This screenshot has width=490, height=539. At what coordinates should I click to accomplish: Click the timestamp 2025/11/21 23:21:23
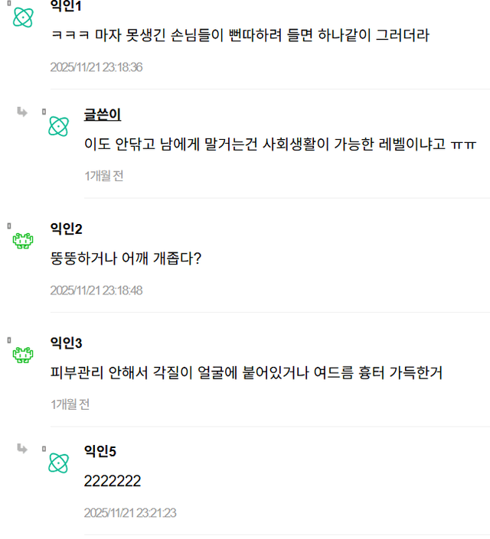130,513
